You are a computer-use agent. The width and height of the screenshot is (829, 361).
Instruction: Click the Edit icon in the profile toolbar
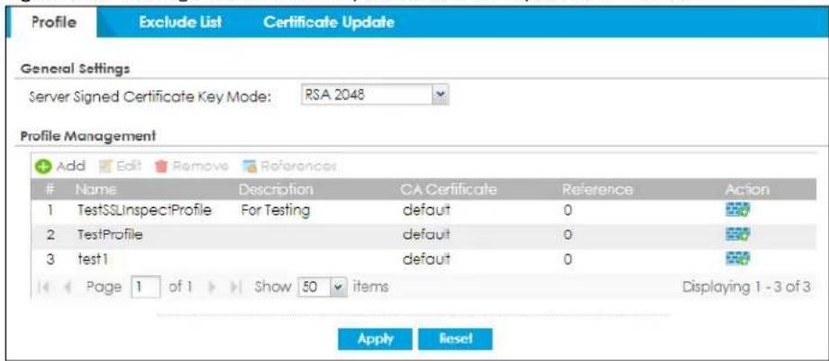point(105,167)
